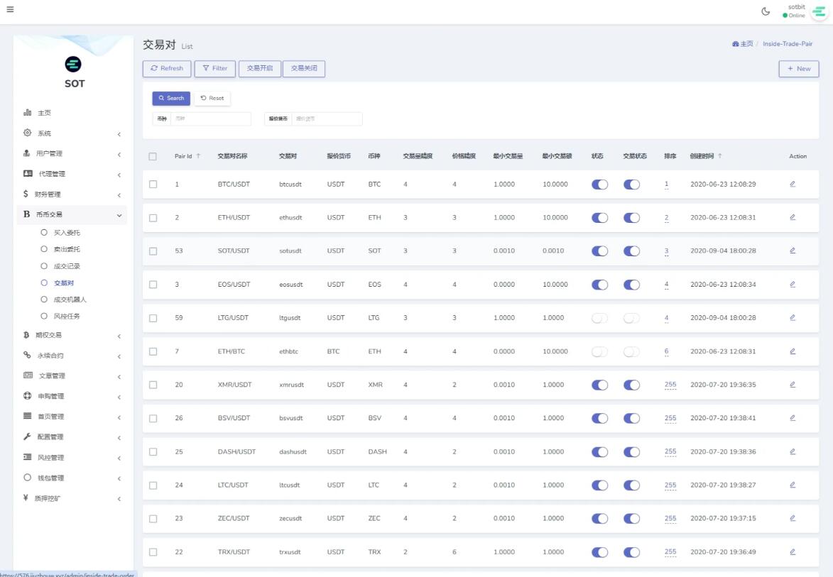This screenshot has height=577, width=833.
Task: Open 成交记录 in the sidebar submenu
Action: pyautogui.click(x=67, y=266)
